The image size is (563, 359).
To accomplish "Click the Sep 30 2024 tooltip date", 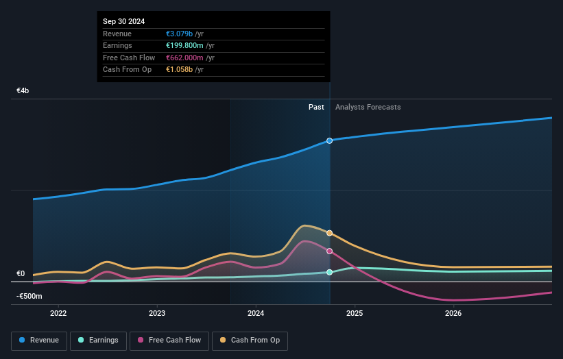I will pyautogui.click(x=124, y=21).
